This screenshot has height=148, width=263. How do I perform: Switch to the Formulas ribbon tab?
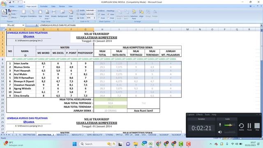click(44, 7)
